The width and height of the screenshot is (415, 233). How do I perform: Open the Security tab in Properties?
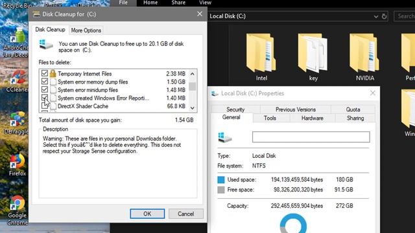point(235,109)
